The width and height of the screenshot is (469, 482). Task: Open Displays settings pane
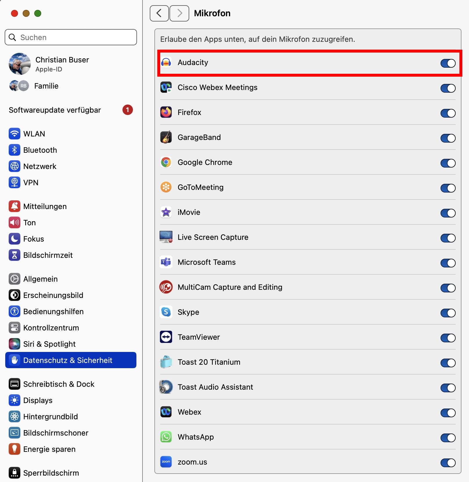(71, 400)
